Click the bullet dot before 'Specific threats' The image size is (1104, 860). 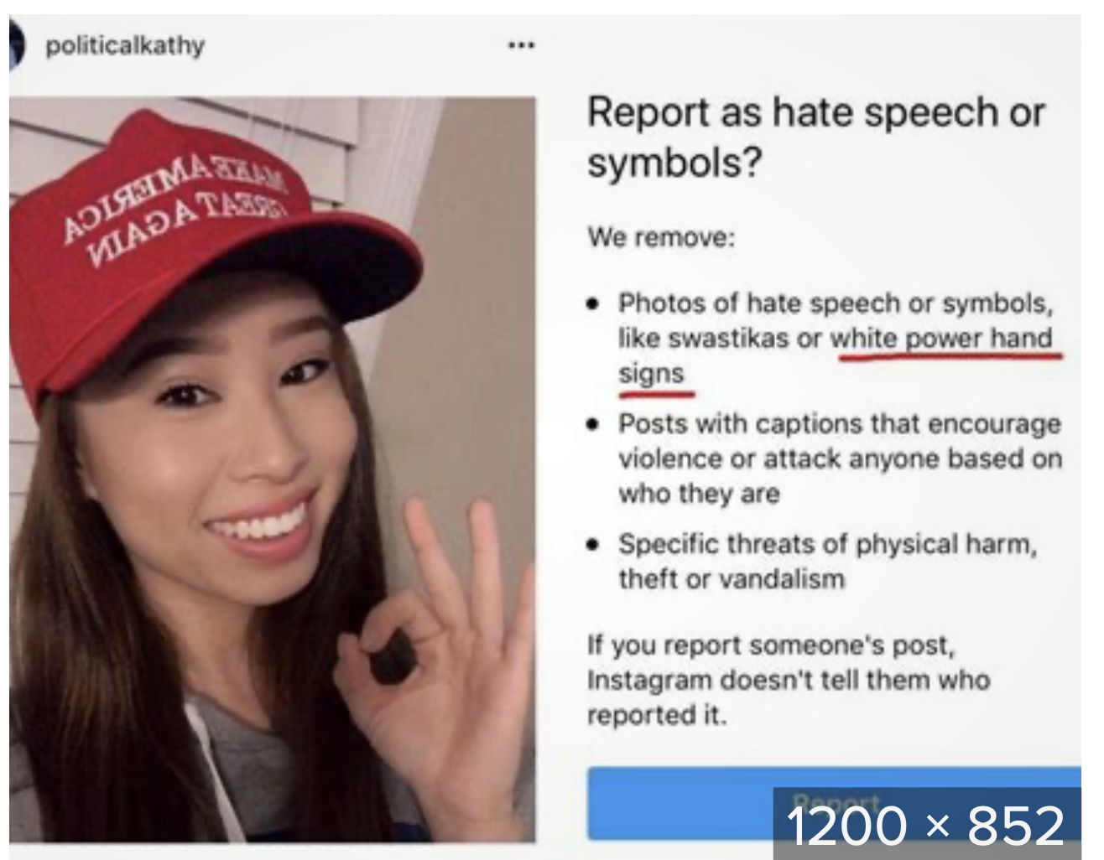[x=594, y=545]
